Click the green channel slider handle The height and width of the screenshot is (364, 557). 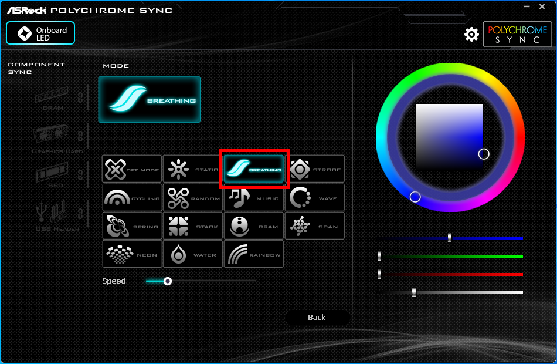(379, 256)
